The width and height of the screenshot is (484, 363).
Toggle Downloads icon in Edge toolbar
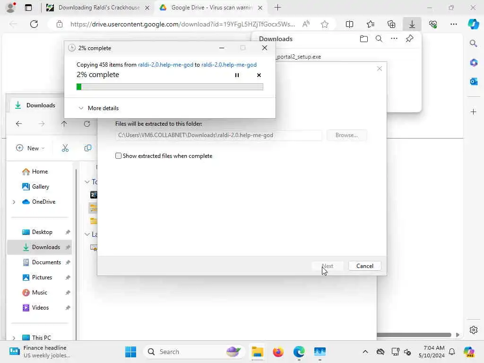[412, 24]
